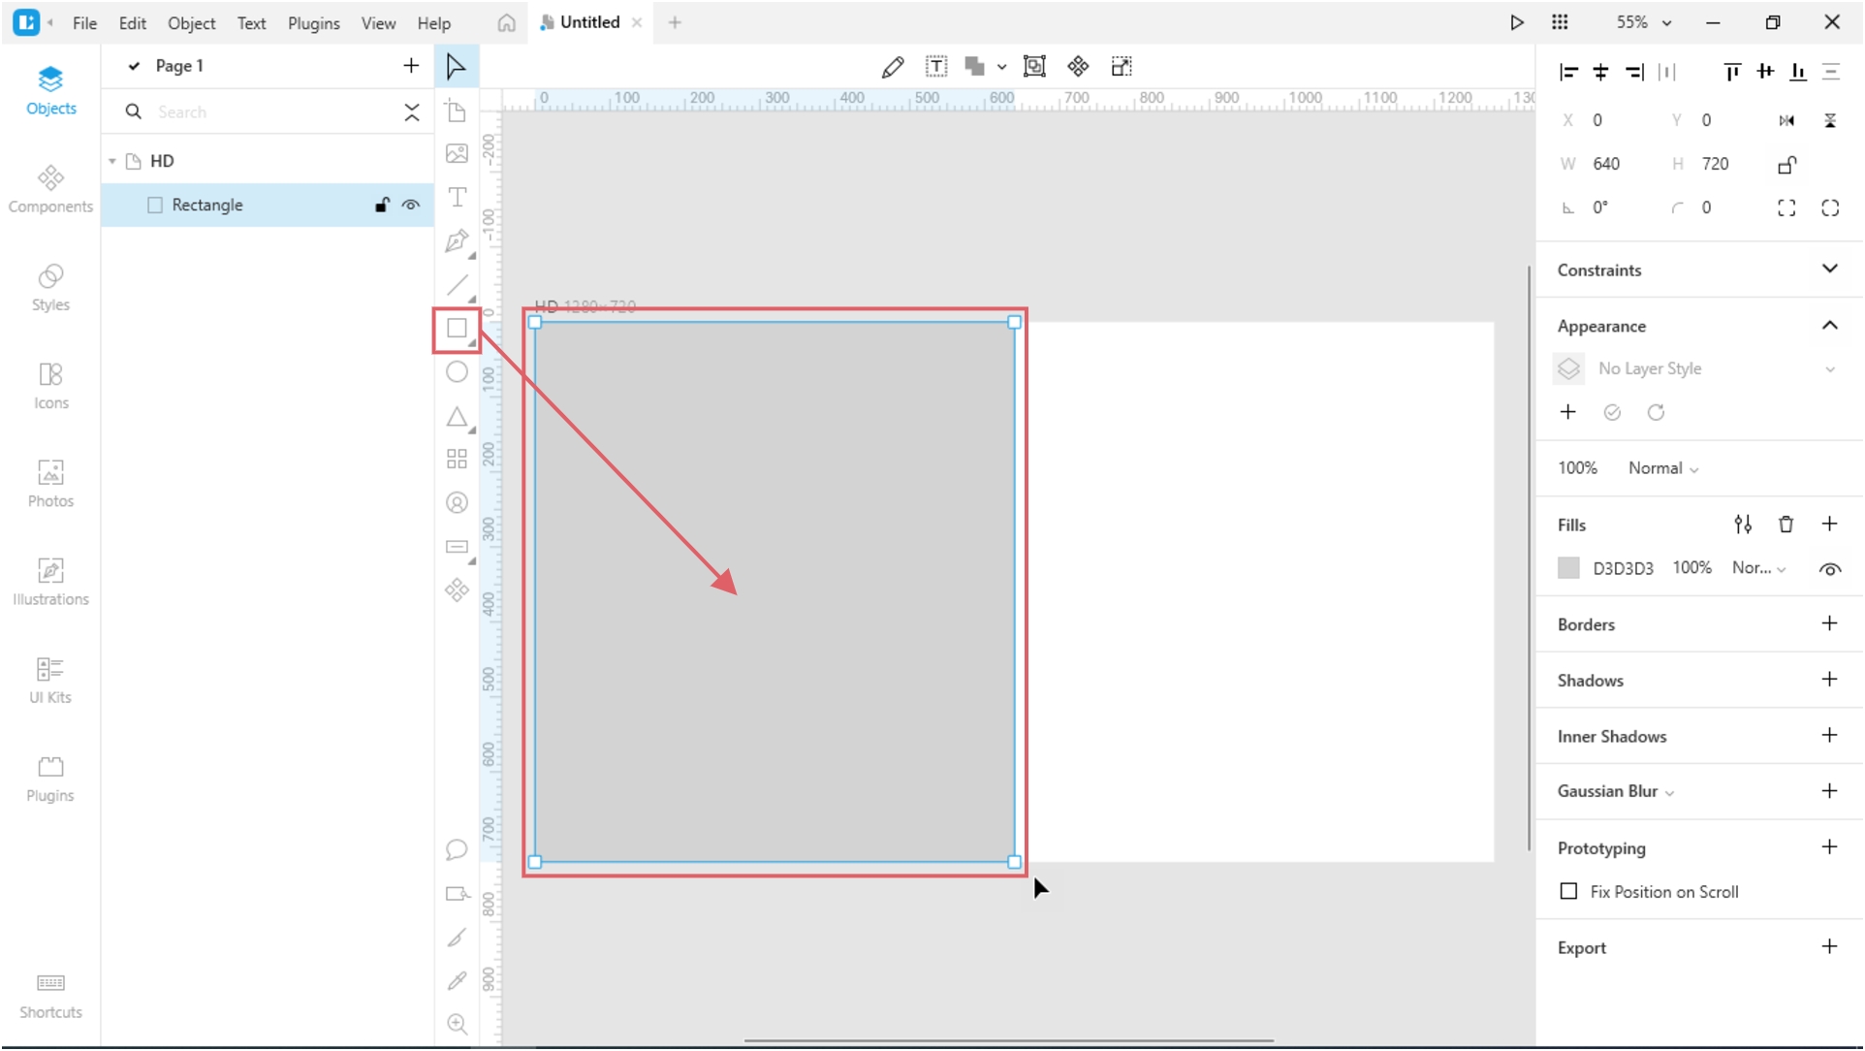Add a new fill
Viewport: 1865px width, 1051px height.
coord(1830,525)
